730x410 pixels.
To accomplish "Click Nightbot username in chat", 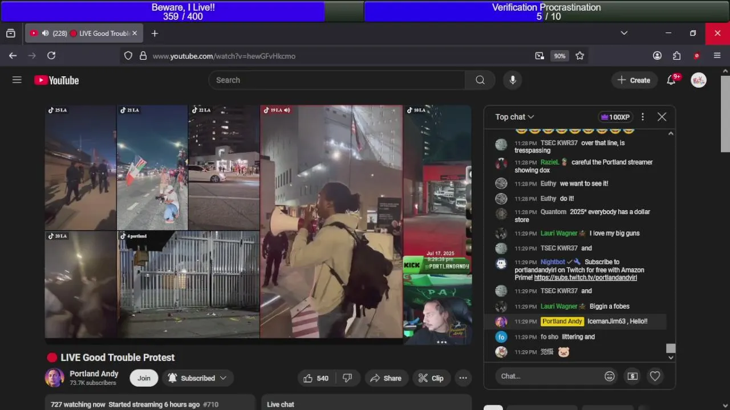I will (553, 262).
